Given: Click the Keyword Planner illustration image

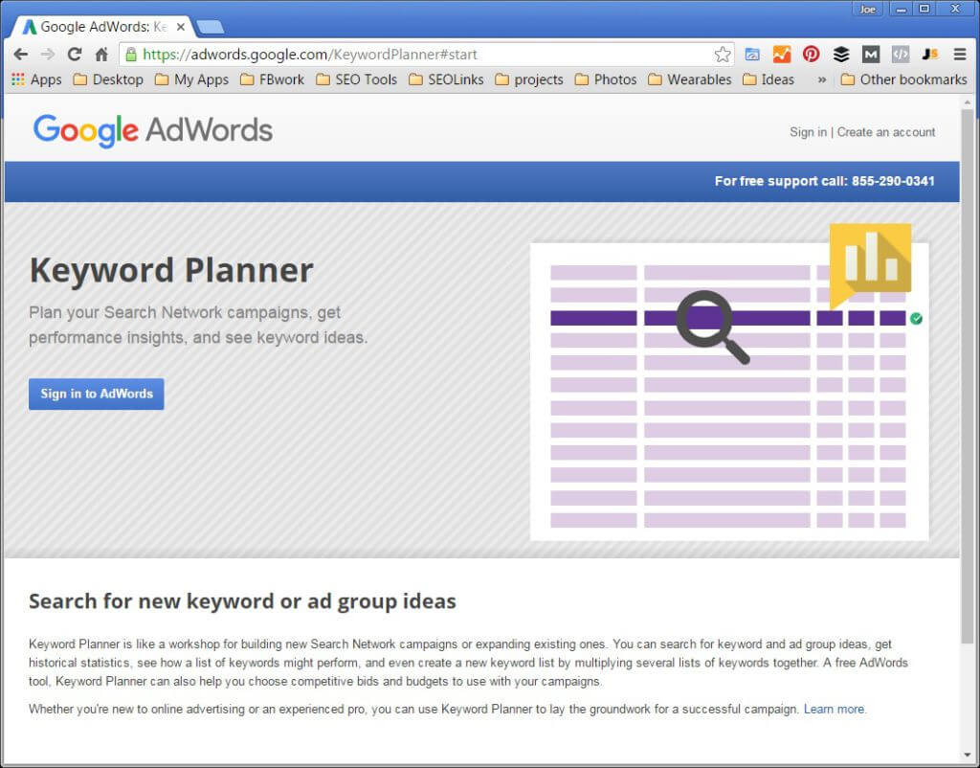Looking at the screenshot, I should (x=729, y=383).
